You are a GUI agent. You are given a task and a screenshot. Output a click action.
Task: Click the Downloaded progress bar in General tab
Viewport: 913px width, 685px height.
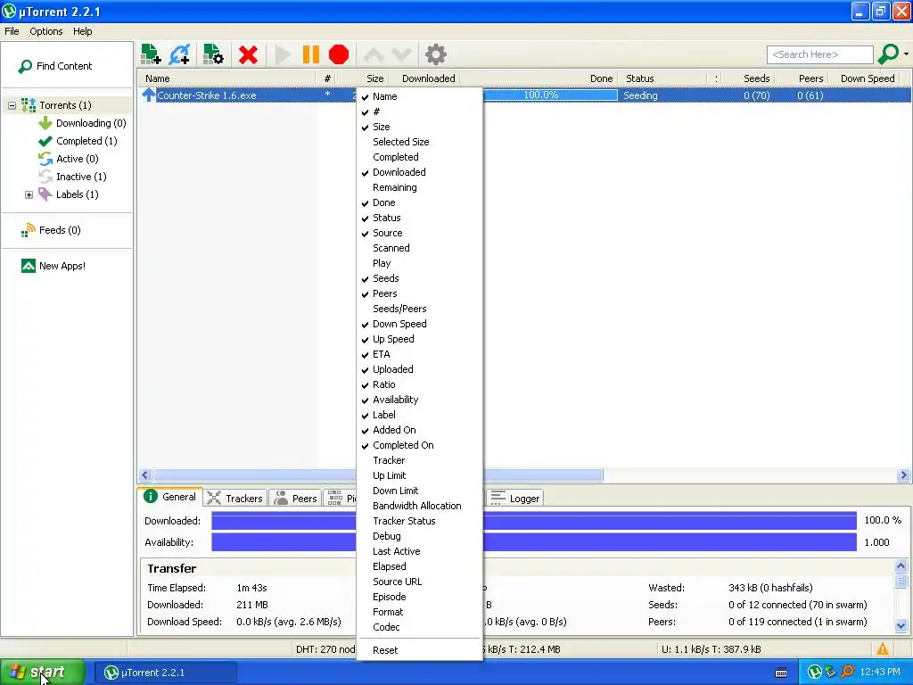pyautogui.click(x=534, y=521)
